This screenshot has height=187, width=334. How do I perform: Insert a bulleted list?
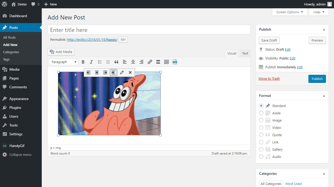[x=100, y=62]
